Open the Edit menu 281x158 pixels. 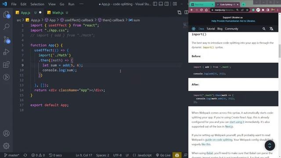23,4
